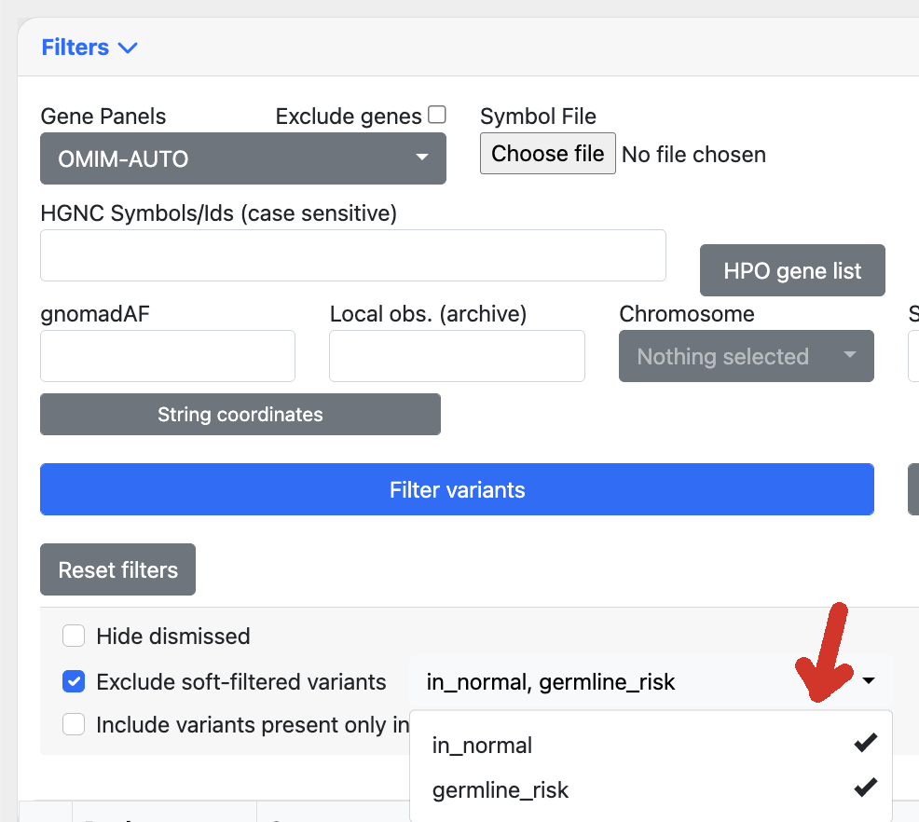Click Choose file for the Symbol File
Screen dimensions: 919x822
point(547,153)
